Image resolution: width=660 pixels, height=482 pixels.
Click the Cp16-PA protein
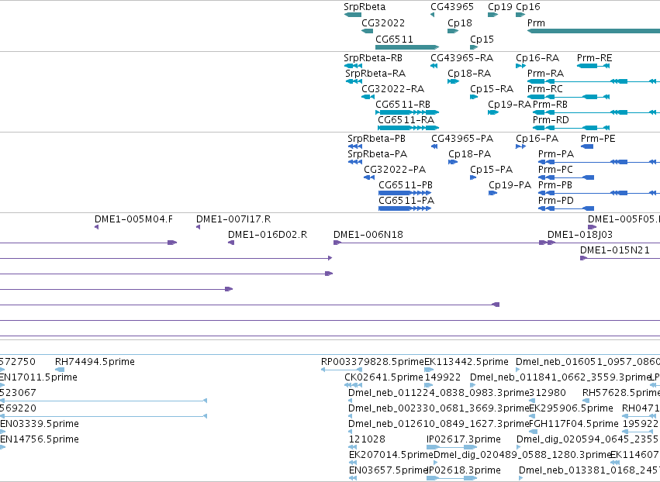click(x=520, y=146)
